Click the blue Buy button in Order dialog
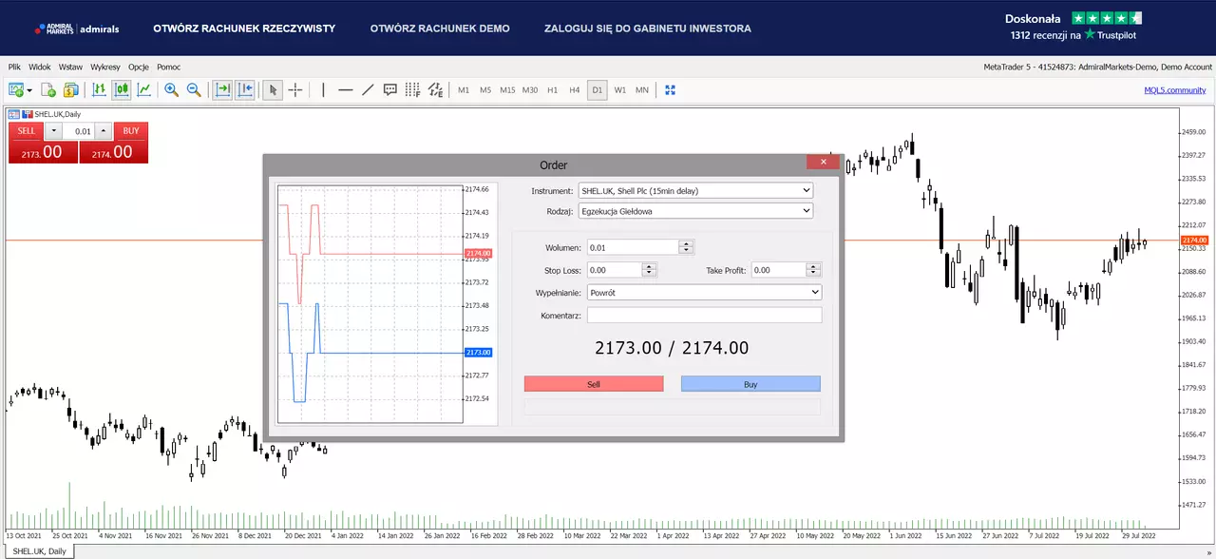The height and width of the screenshot is (559, 1216). [750, 384]
